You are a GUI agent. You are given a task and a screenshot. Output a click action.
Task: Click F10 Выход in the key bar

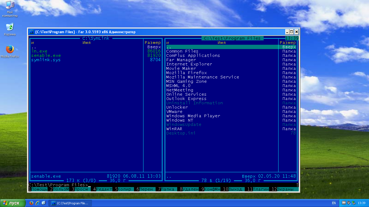point(234,189)
